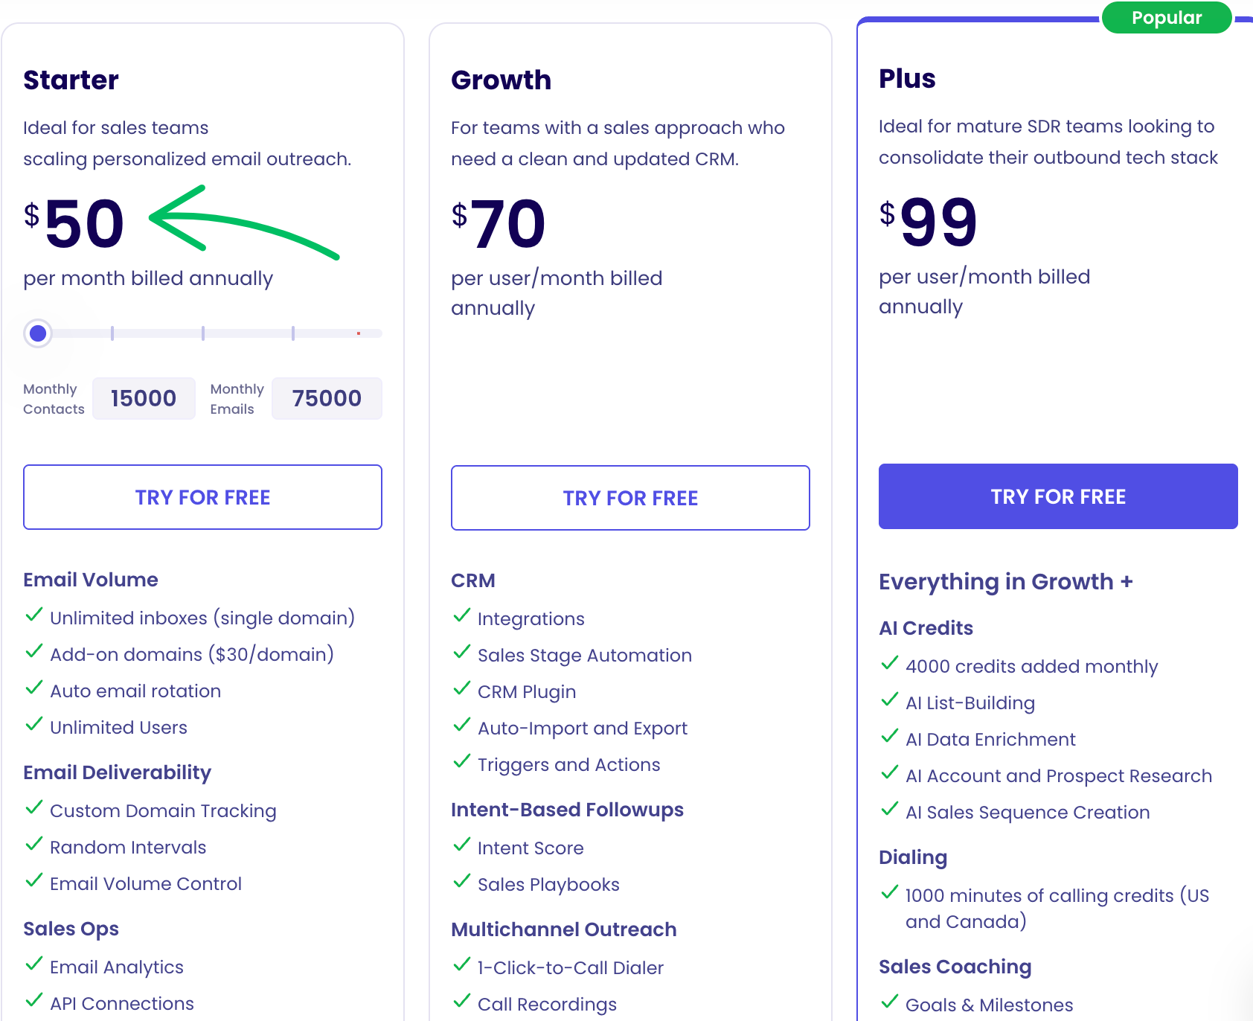Click the checkmark next to Auto email rotation

[x=33, y=688]
